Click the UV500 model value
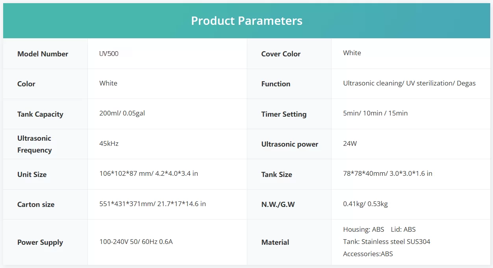The image size is (493, 268). tap(109, 54)
